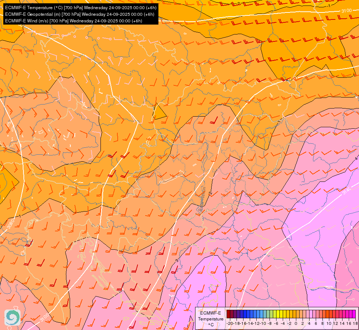Click the swirl logo icon at bottom-left

12,318
